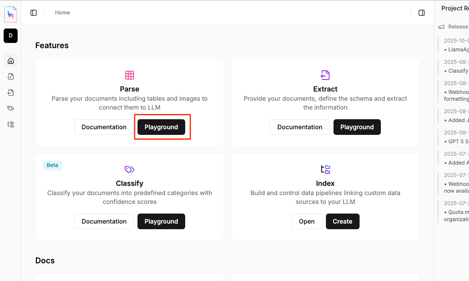Screen dimensions: 469x281
Task: Click the megaphone Release icon
Action: 441,27
